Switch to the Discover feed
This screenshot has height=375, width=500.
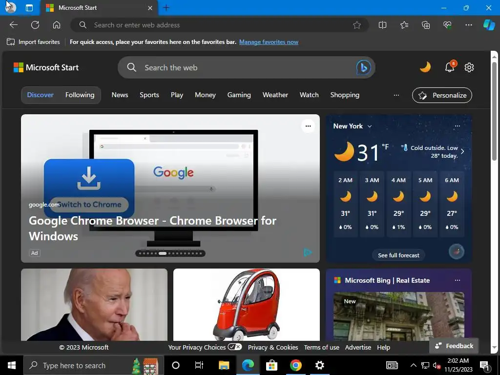(40, 95)
